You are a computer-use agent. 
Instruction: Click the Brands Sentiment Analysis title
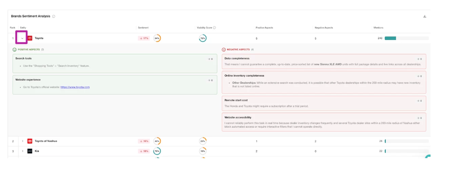pyautogui.click(x=31, y=16)
